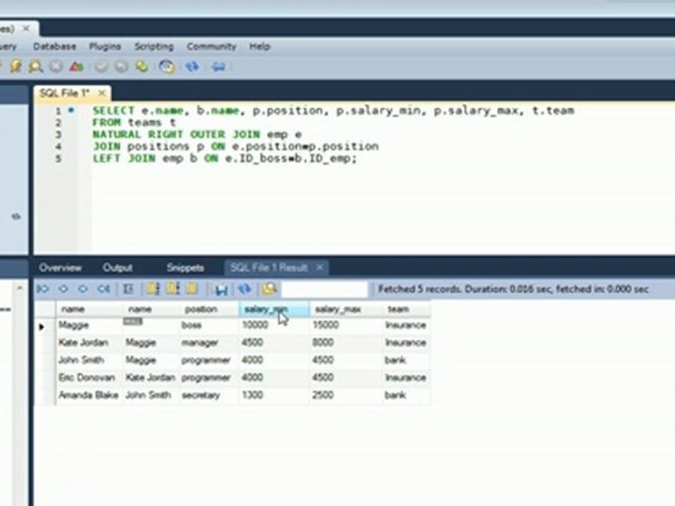This screenshot has width=675, height=506.
Task: Click the explain query magnifier icon
Action: [36, 67]
